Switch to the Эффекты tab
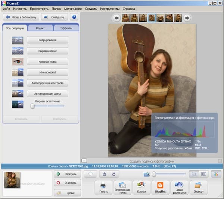This screenshot has height=199, width=224. click(66, 28)
